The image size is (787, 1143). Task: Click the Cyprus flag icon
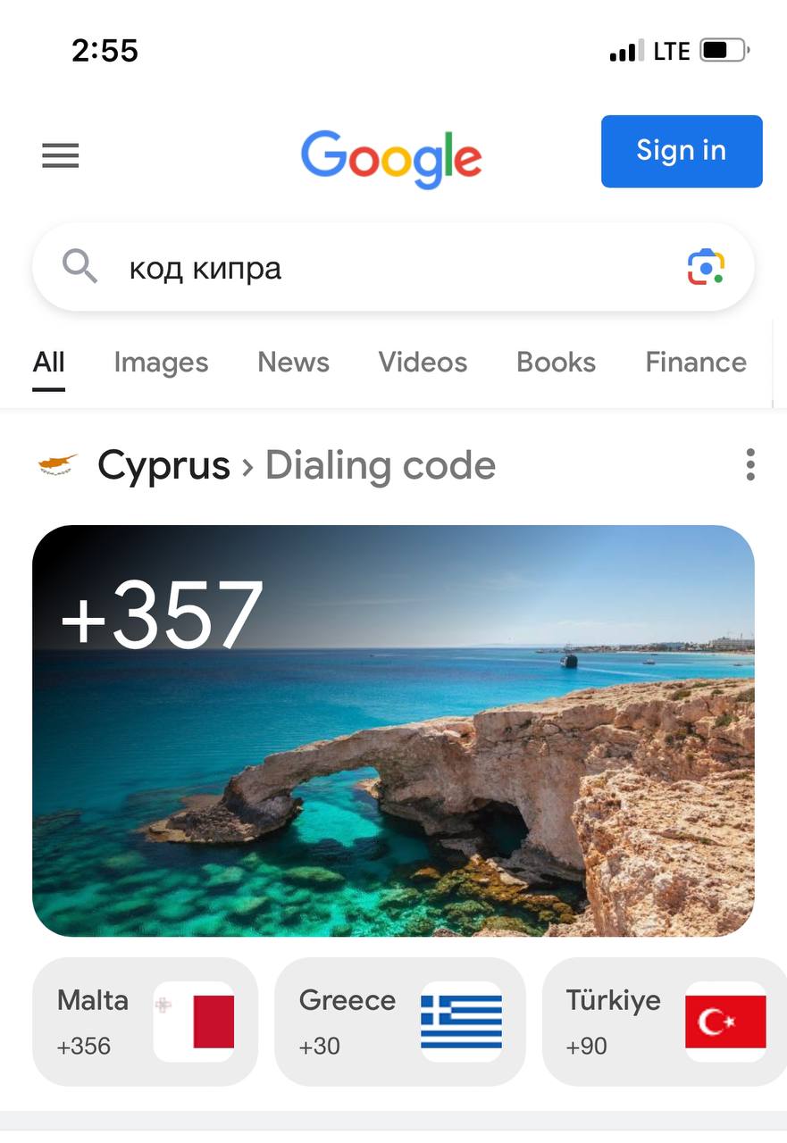(x=58, y=464)
